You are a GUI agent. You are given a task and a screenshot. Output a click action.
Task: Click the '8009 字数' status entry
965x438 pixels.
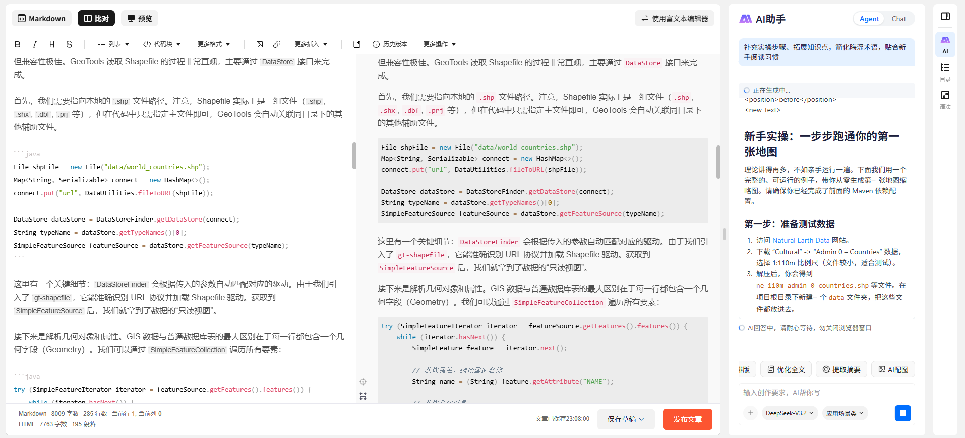(x=65, y=414)
